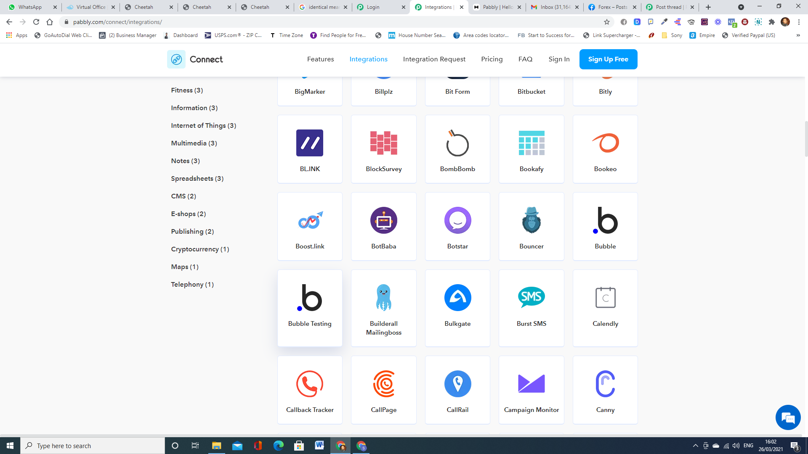This screenshot has height=454, width=808.
Task: Show hidden system tray icons
Action: click(695, 446)
